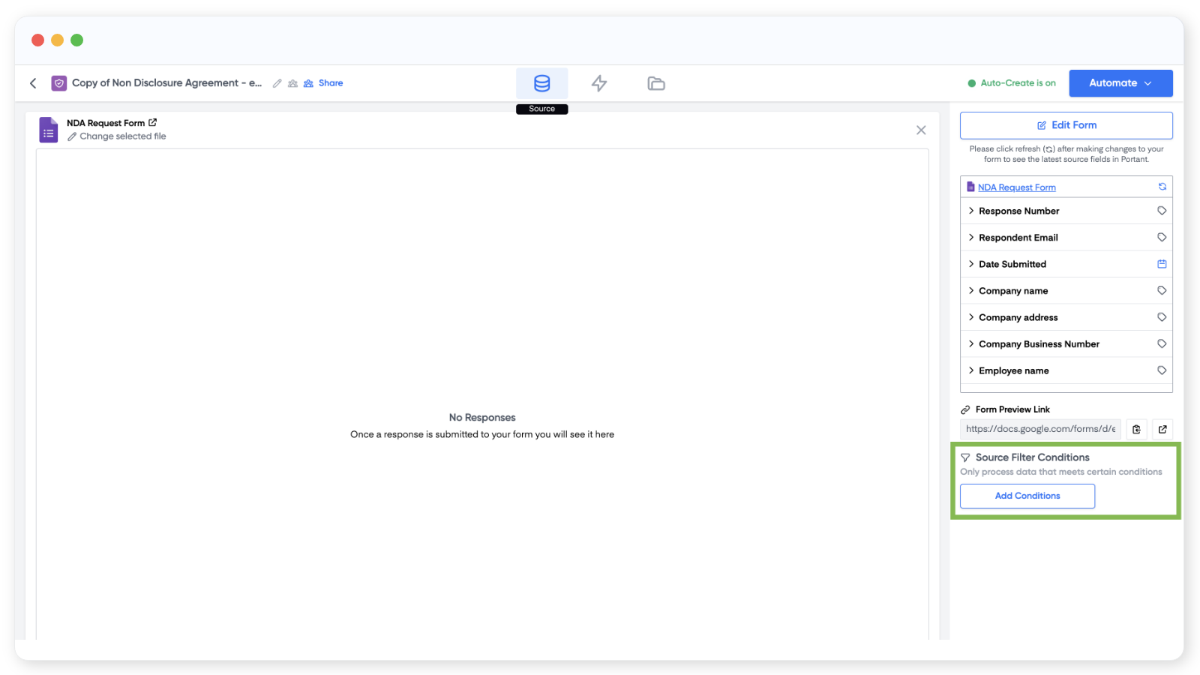Click the Share link

coord(330,83)
